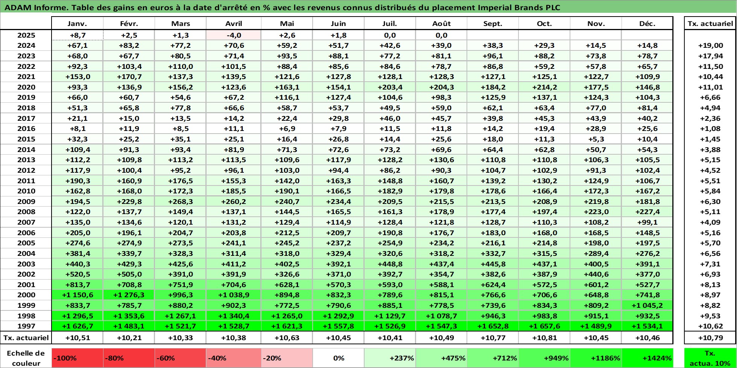Click the +1 340,4 cell in Avril 1998
The image size is (737, 368).
click(234, 316)
